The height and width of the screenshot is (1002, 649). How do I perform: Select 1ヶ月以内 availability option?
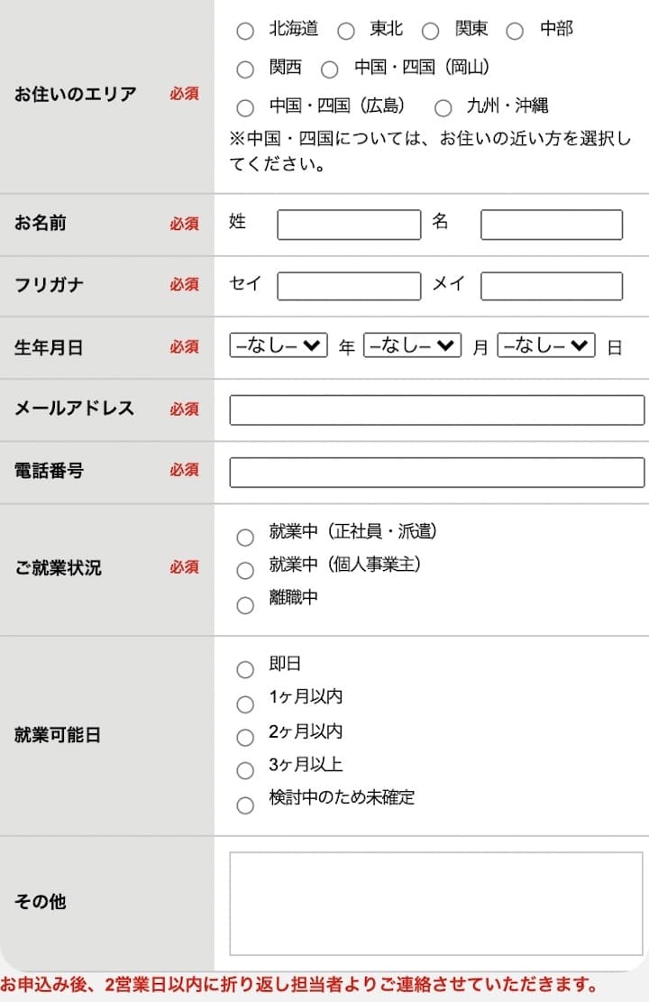point(244,703)
